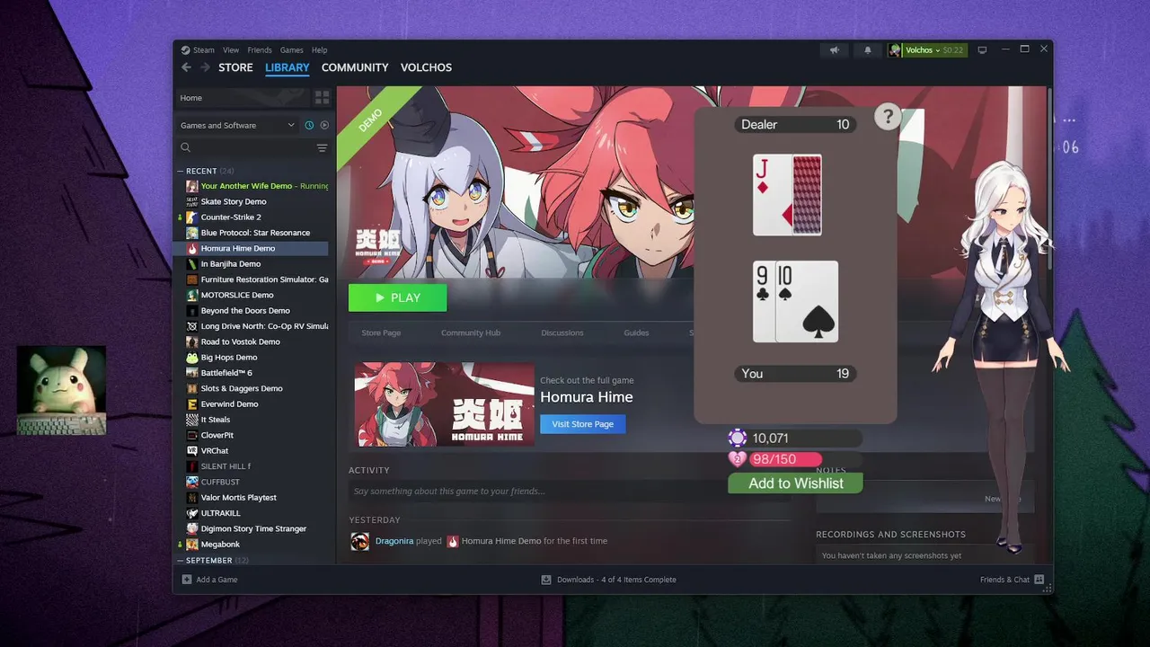Click the Pikachu desktop image
Image resolution: width=1150 pixels, height=647 pixels.
[61, 391]
